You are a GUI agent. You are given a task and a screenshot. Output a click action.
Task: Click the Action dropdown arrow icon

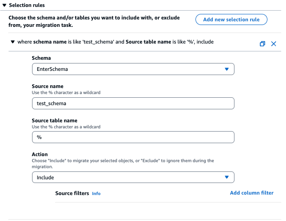tap(227, 177)
